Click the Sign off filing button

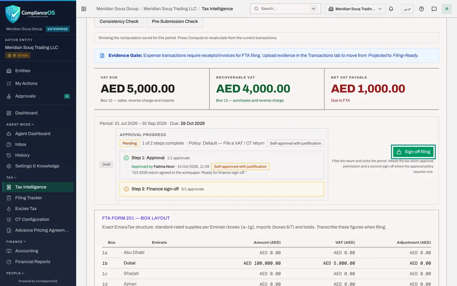pos(413,152)
